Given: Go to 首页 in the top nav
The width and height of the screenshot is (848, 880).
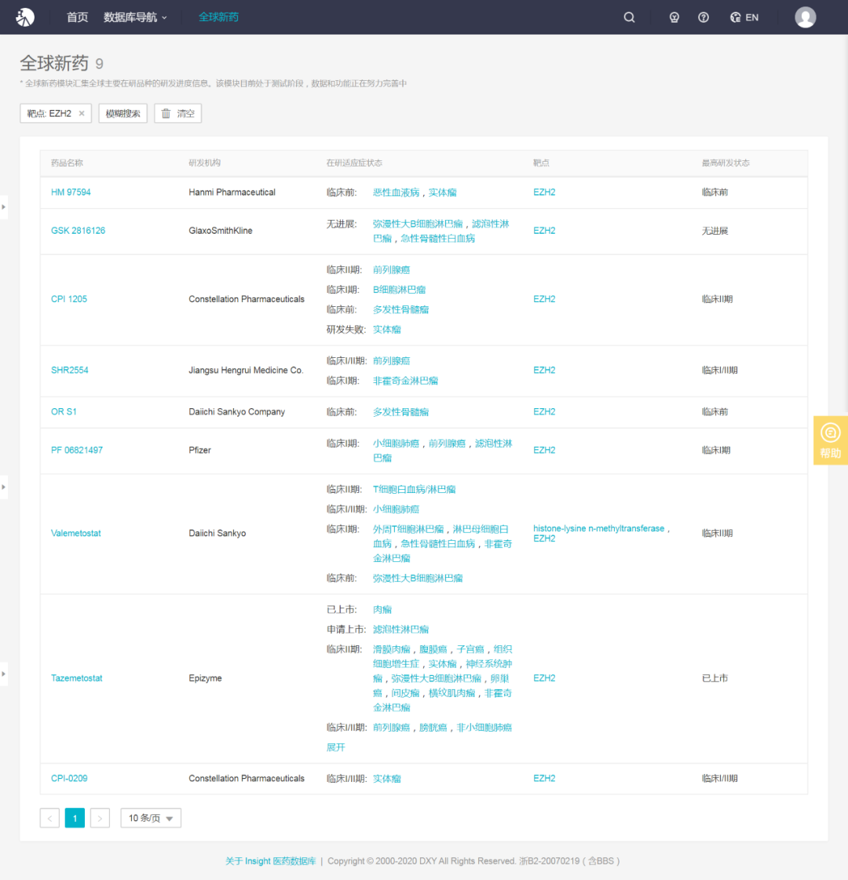Looking at the screenshot, I should coord(78,17).
